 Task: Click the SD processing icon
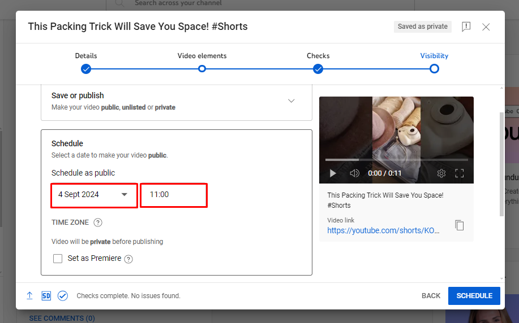pos(46,295)
